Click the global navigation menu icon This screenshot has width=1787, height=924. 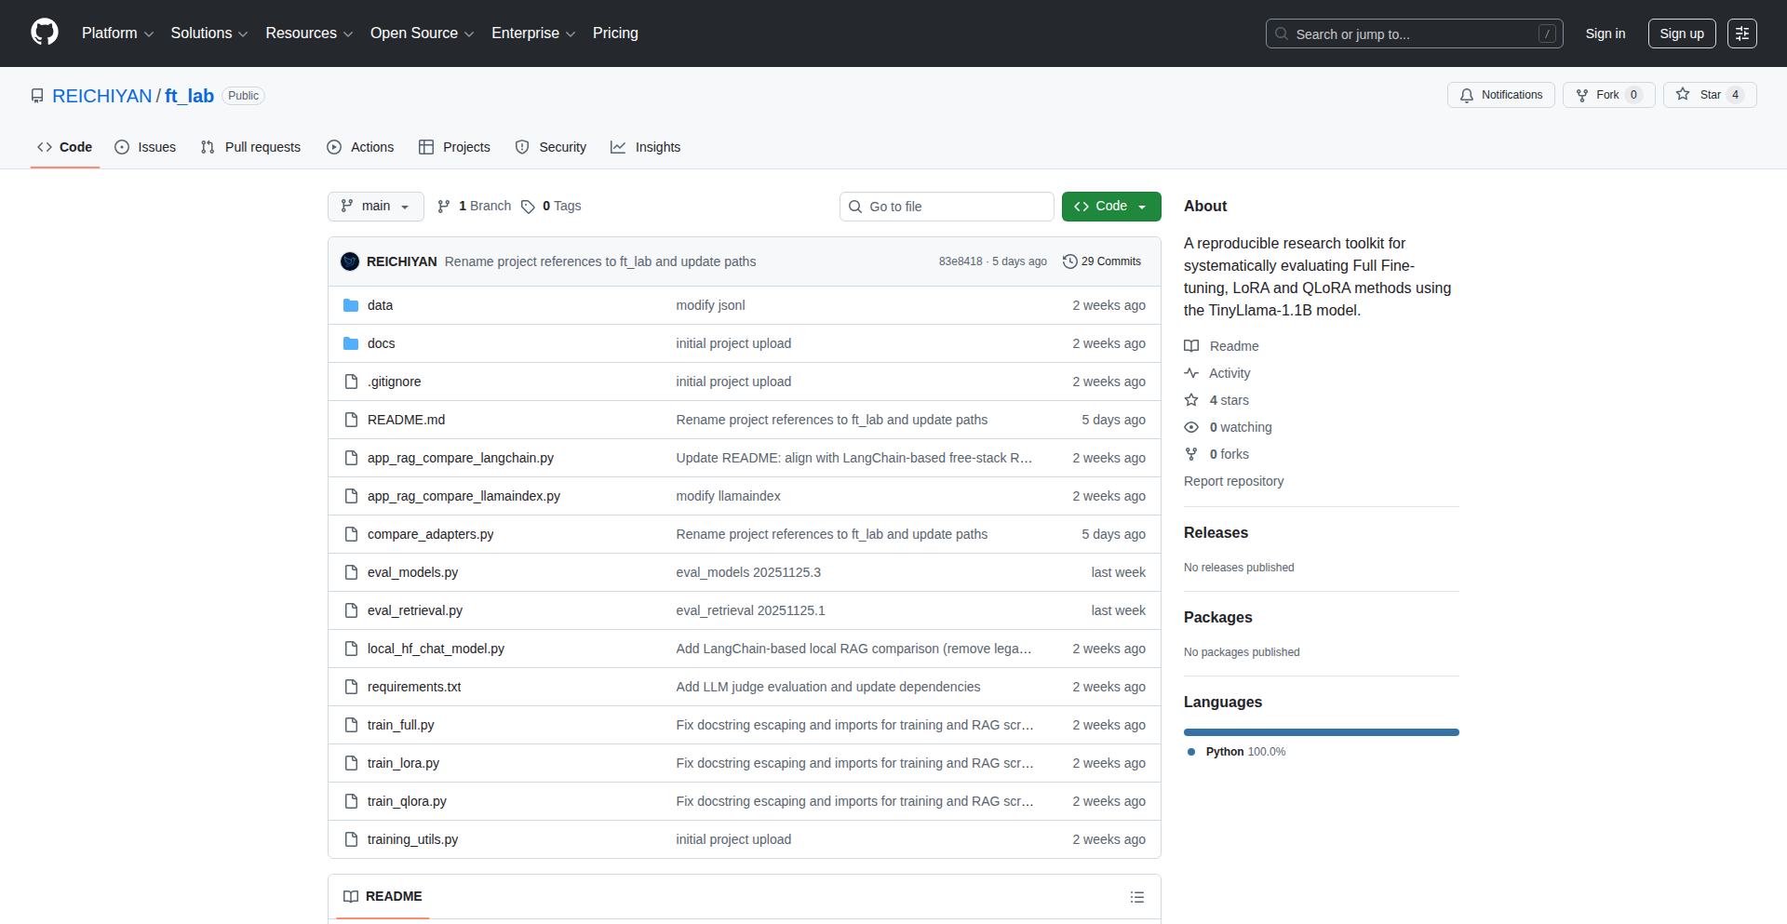tap(1741, 33)
